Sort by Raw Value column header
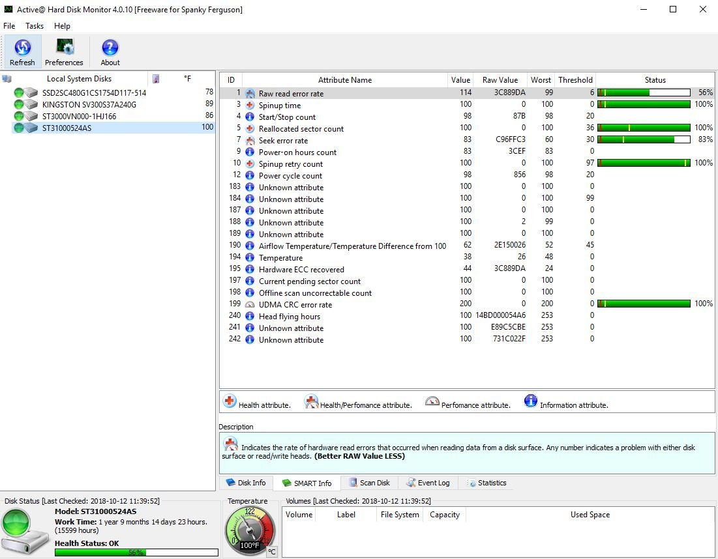 (x=500, y=80)
